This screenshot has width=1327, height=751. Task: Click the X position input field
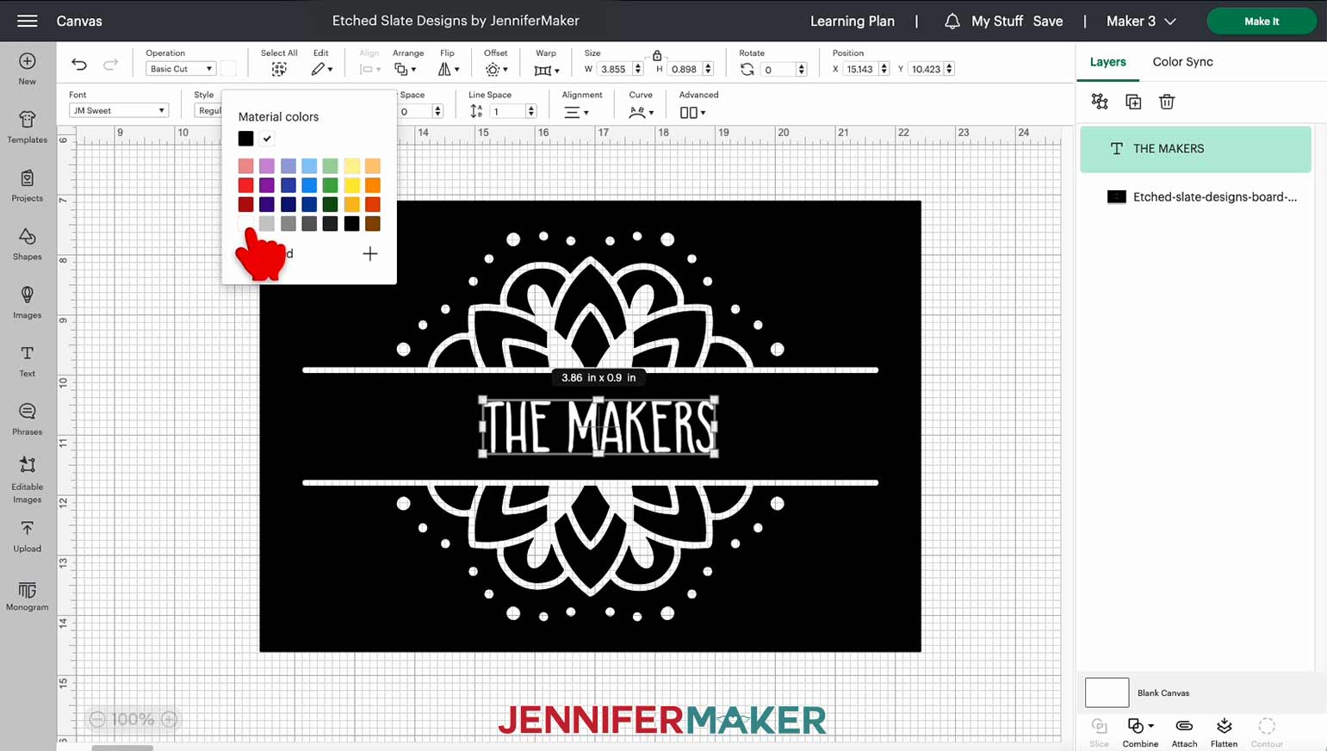[x=860, y=69]
